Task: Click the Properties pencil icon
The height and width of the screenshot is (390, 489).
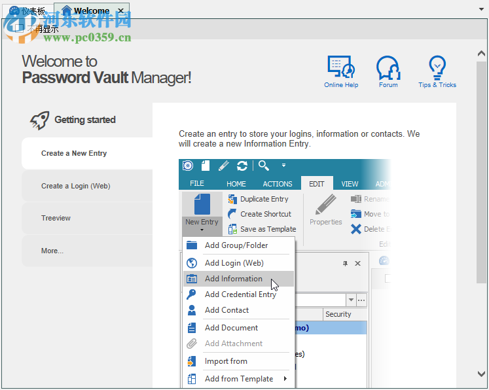Action: click(325, 204)
